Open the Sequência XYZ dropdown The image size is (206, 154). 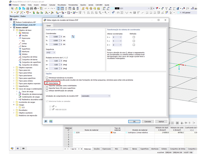coord(51,52)
